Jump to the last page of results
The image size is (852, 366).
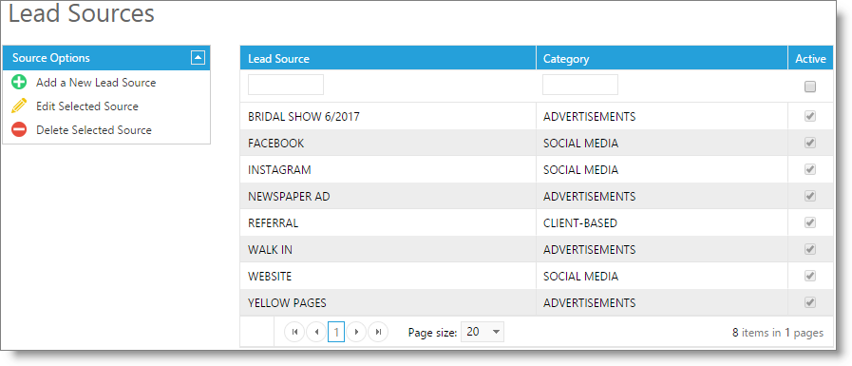(x=378, y=332)
